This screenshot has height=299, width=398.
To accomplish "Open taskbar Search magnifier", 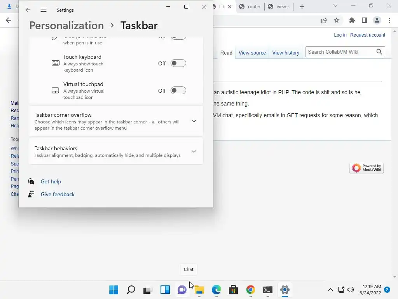I will coord(131,290).
